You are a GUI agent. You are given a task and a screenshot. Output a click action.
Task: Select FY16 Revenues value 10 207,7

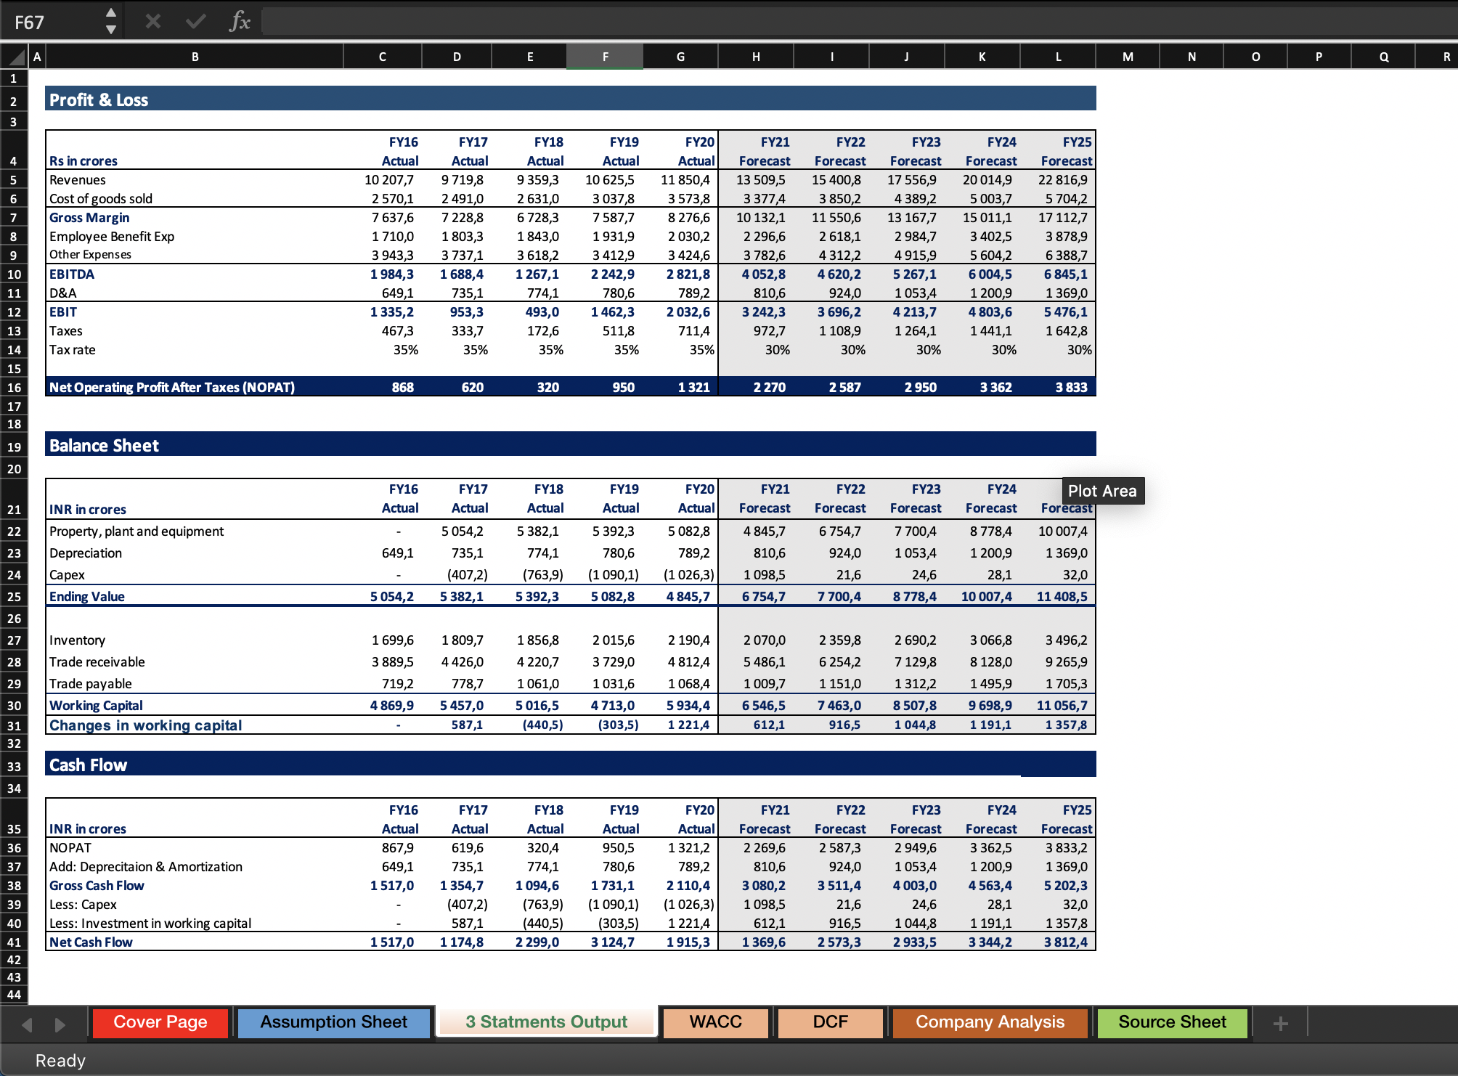[389, 180]
